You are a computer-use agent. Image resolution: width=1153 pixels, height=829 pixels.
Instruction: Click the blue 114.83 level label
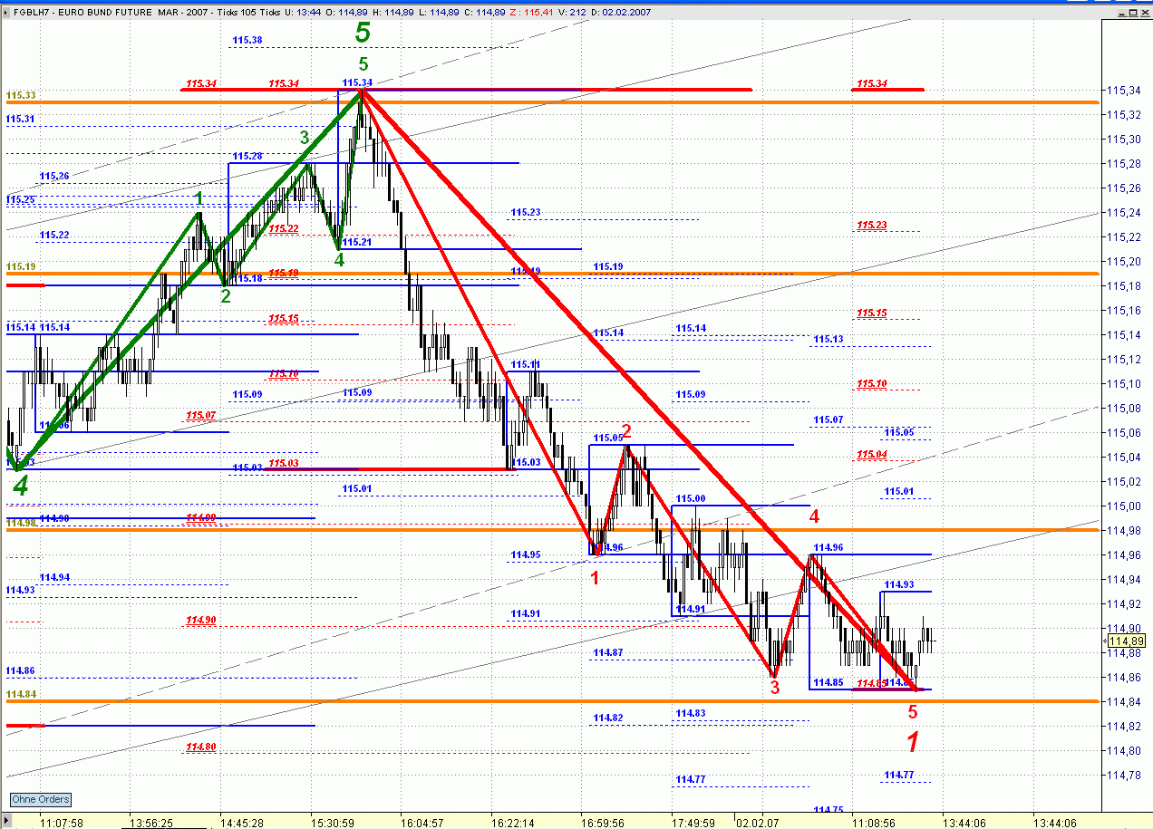point(691,713)
